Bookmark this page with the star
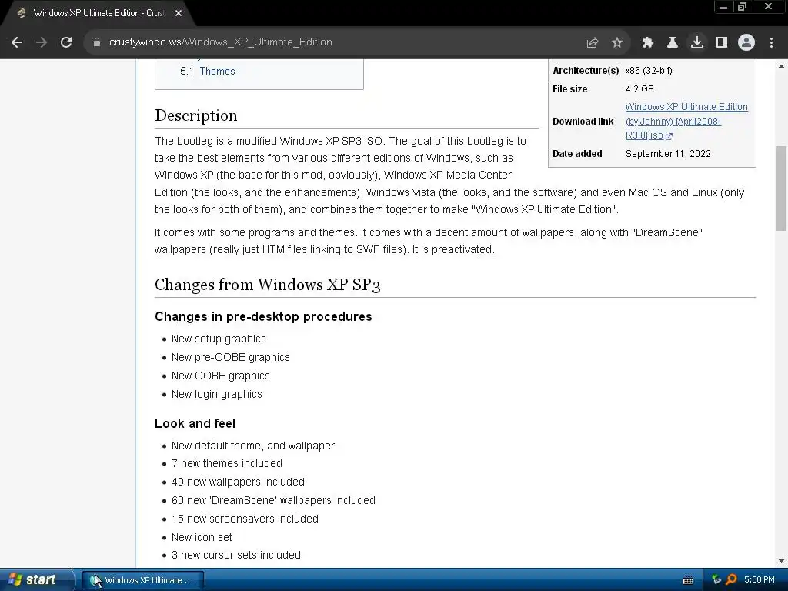This screenshot has height=591, width=788. point(617,43)
